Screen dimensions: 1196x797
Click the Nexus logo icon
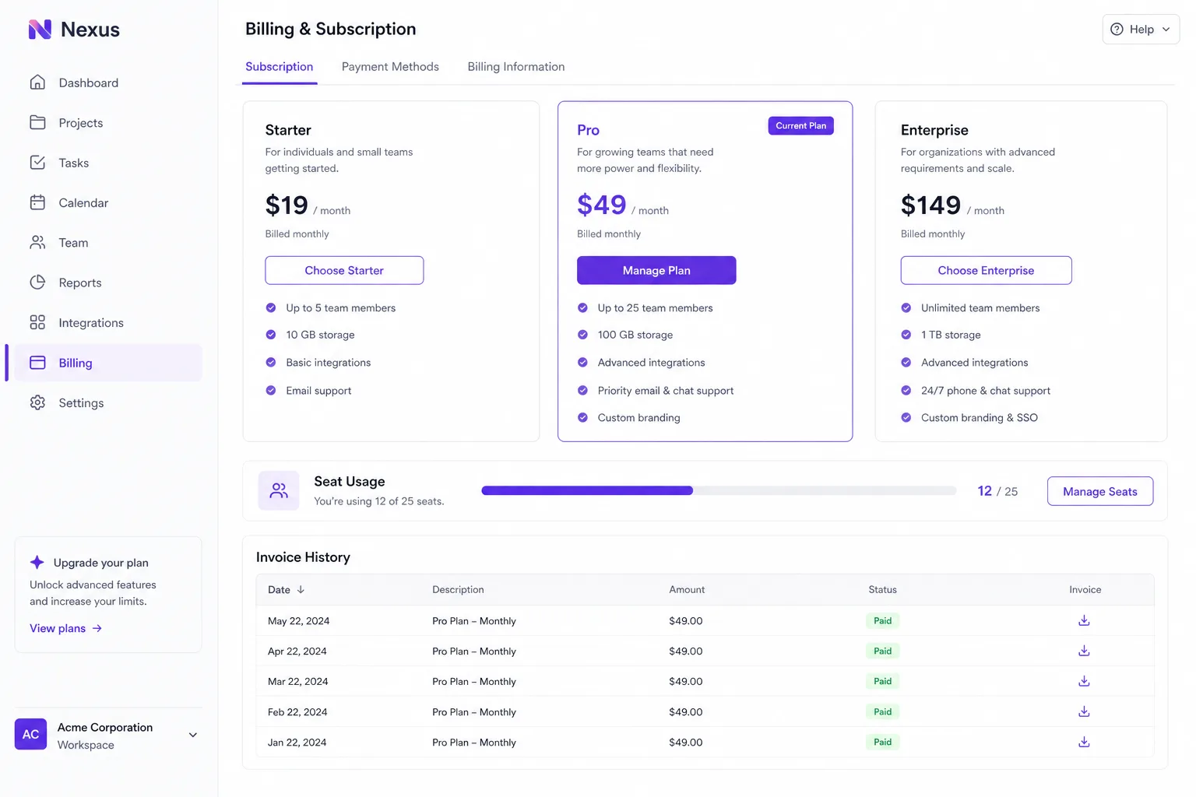coord(40,30)
